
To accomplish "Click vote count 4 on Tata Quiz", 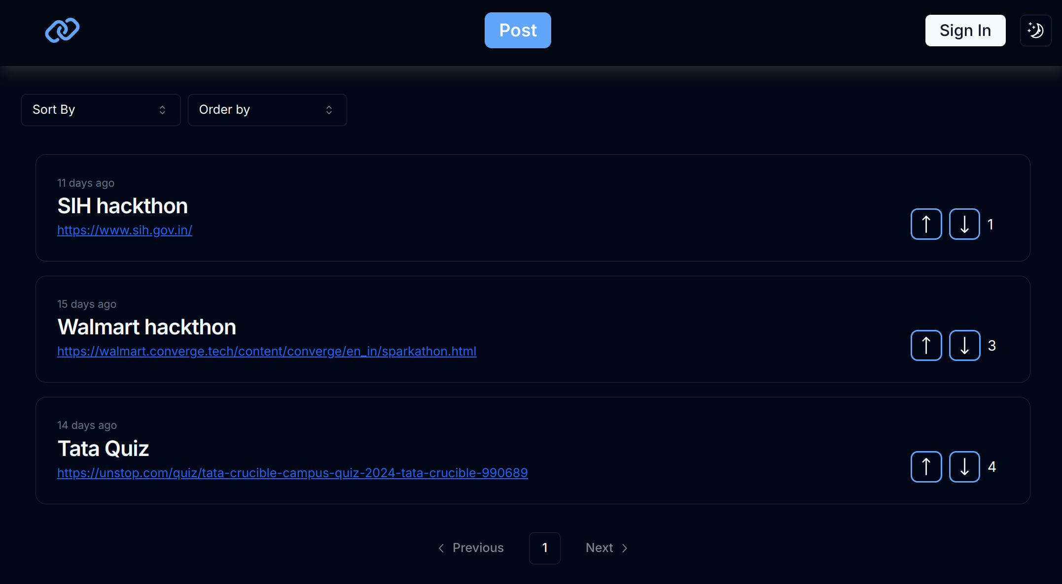I will click(x=992, y=467).
